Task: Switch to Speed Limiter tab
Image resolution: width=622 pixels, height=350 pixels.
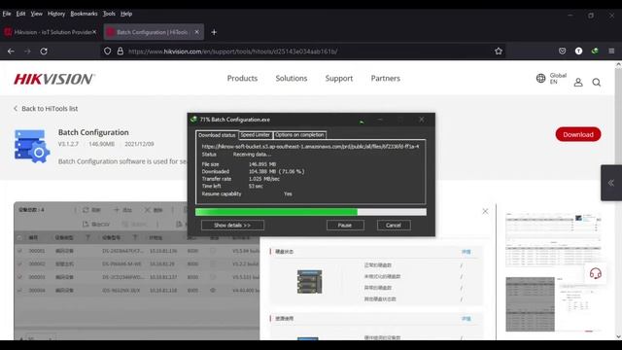Action: tap(255, 135)
